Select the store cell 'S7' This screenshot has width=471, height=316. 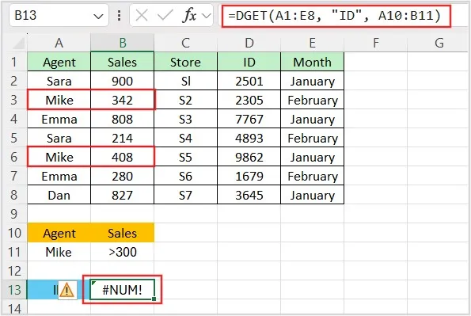click(x=186, y=195)
